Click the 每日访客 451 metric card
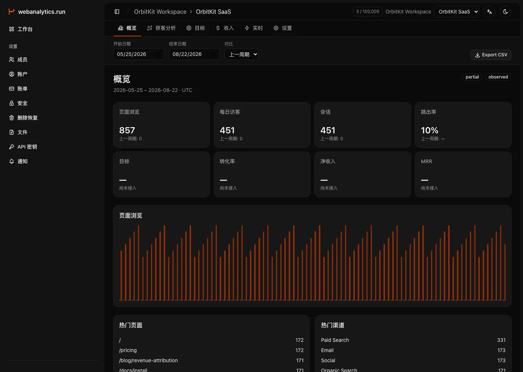 262,125
